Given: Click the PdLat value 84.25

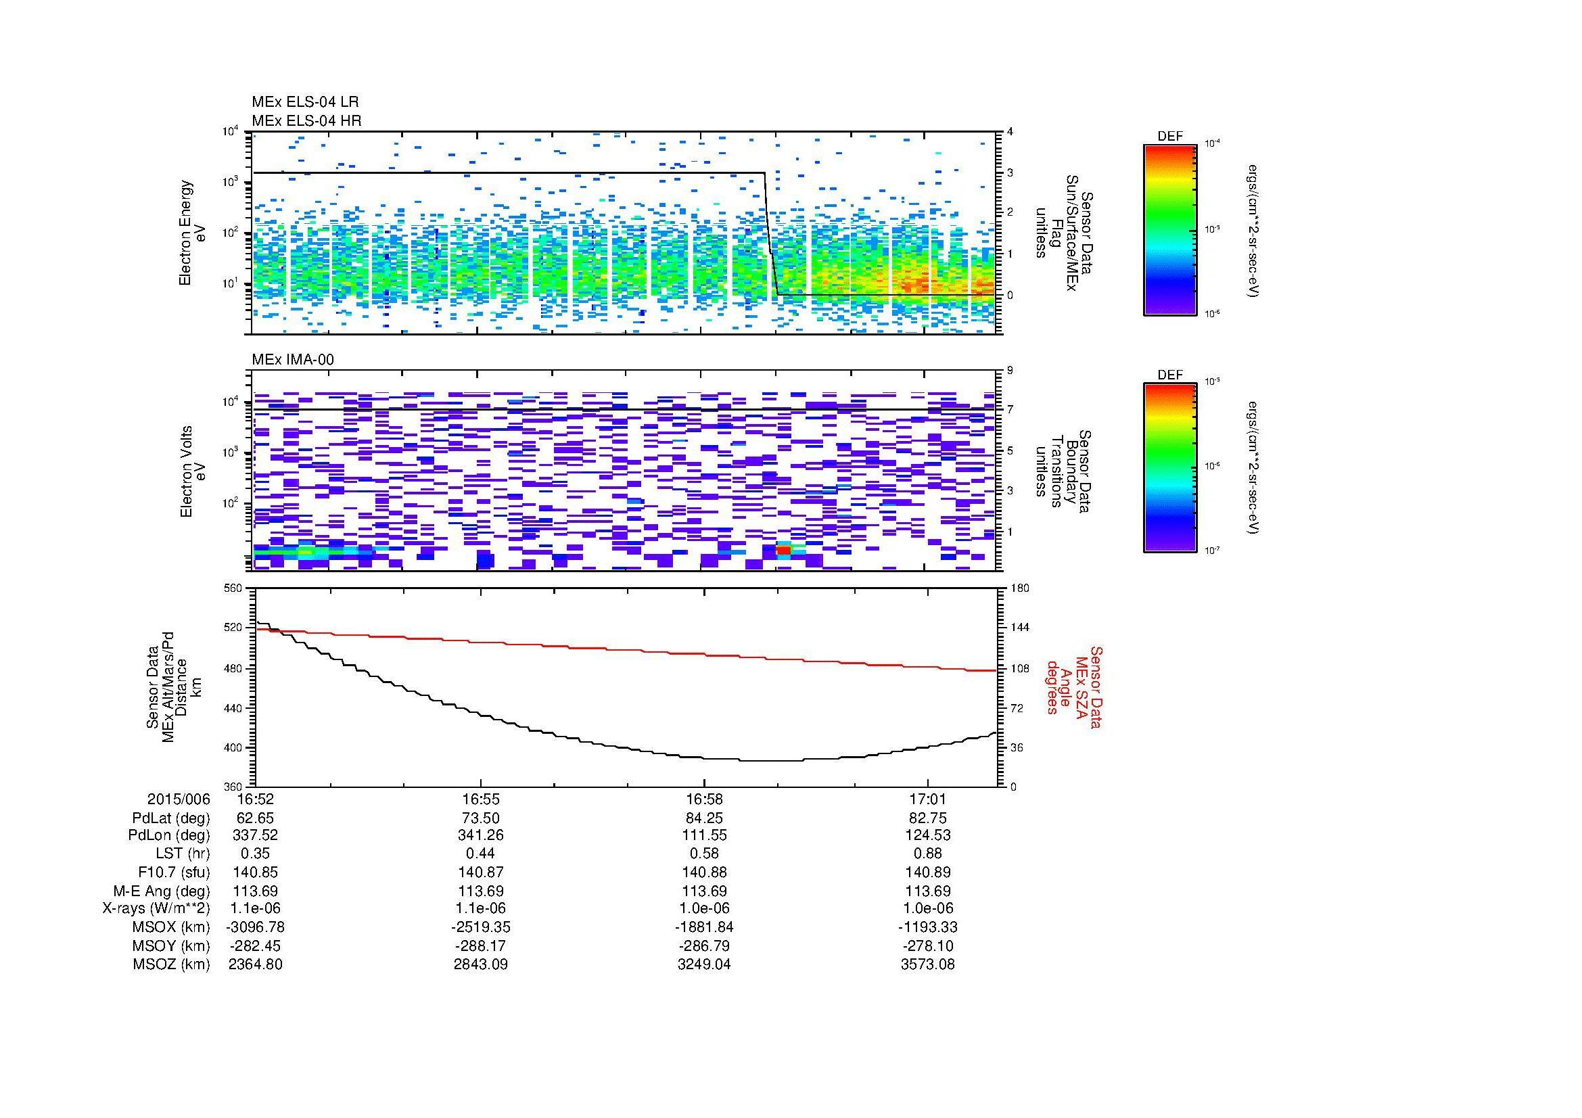Looking at the screenshot, I should pos(704,818).
